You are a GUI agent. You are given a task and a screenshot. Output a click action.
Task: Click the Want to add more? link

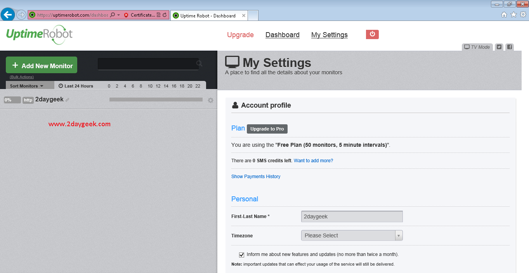coord(313,161)
